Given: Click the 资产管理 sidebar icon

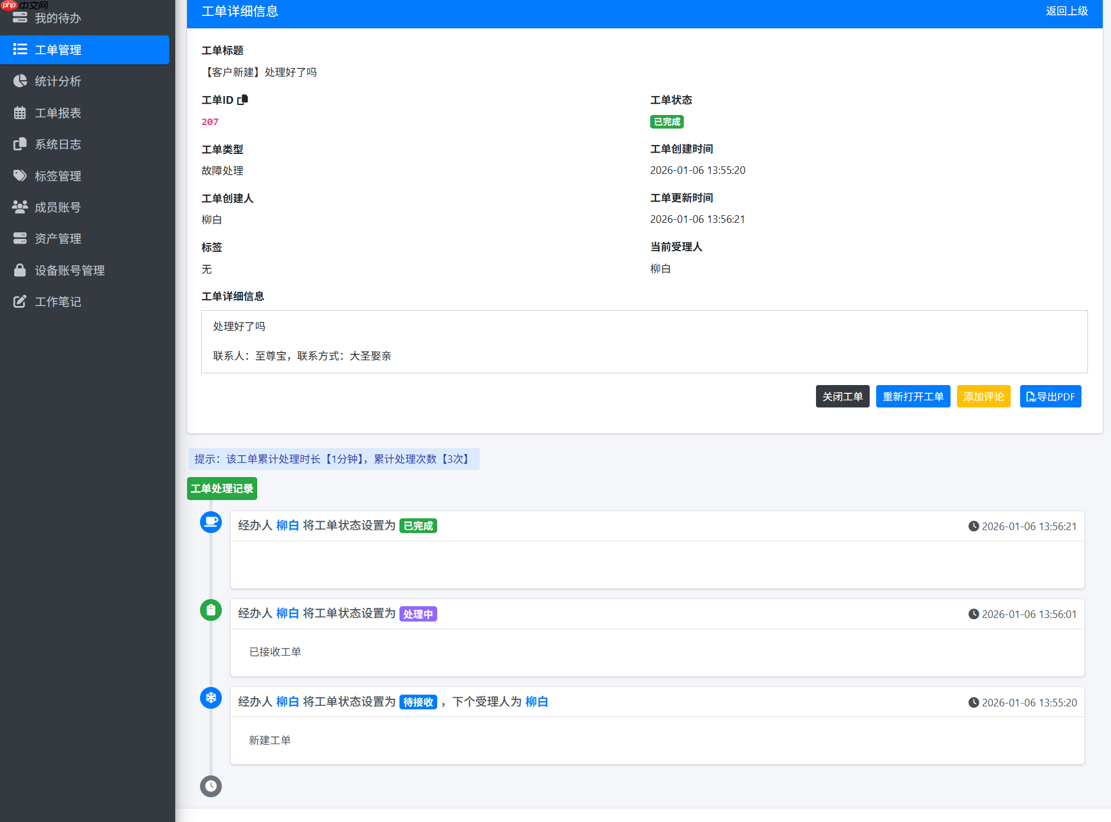Looking at the screenshot, I should 19,238.
